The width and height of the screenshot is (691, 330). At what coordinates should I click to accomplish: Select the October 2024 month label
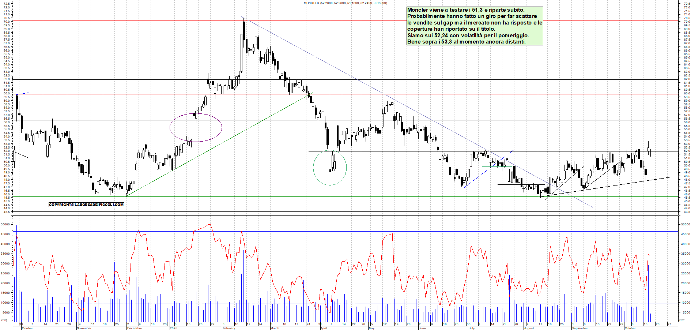click(27, 328)
